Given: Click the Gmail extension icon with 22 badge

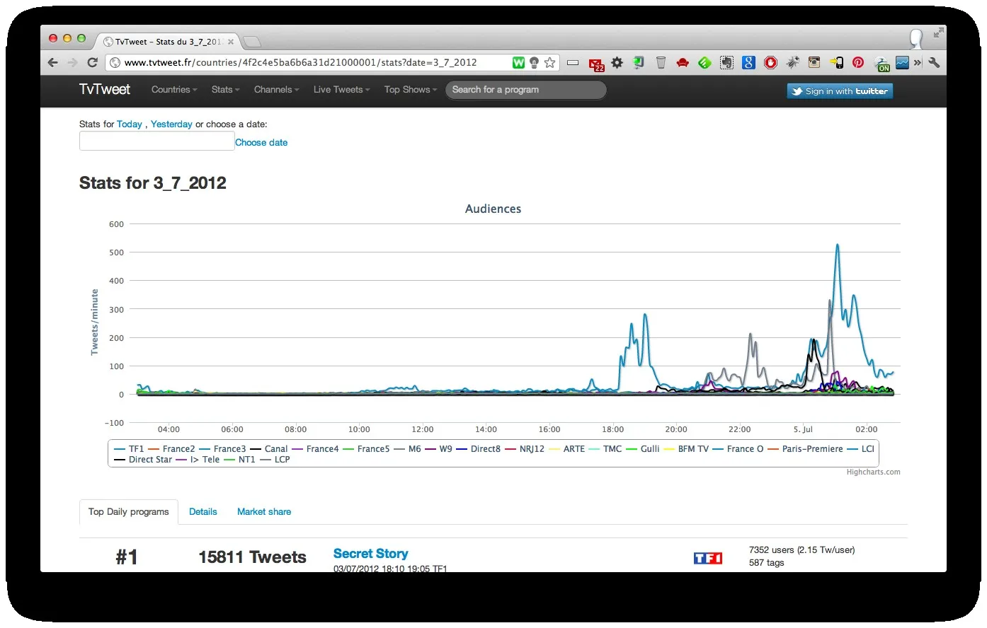Looking at the screenshot, I should coord(596,64).
